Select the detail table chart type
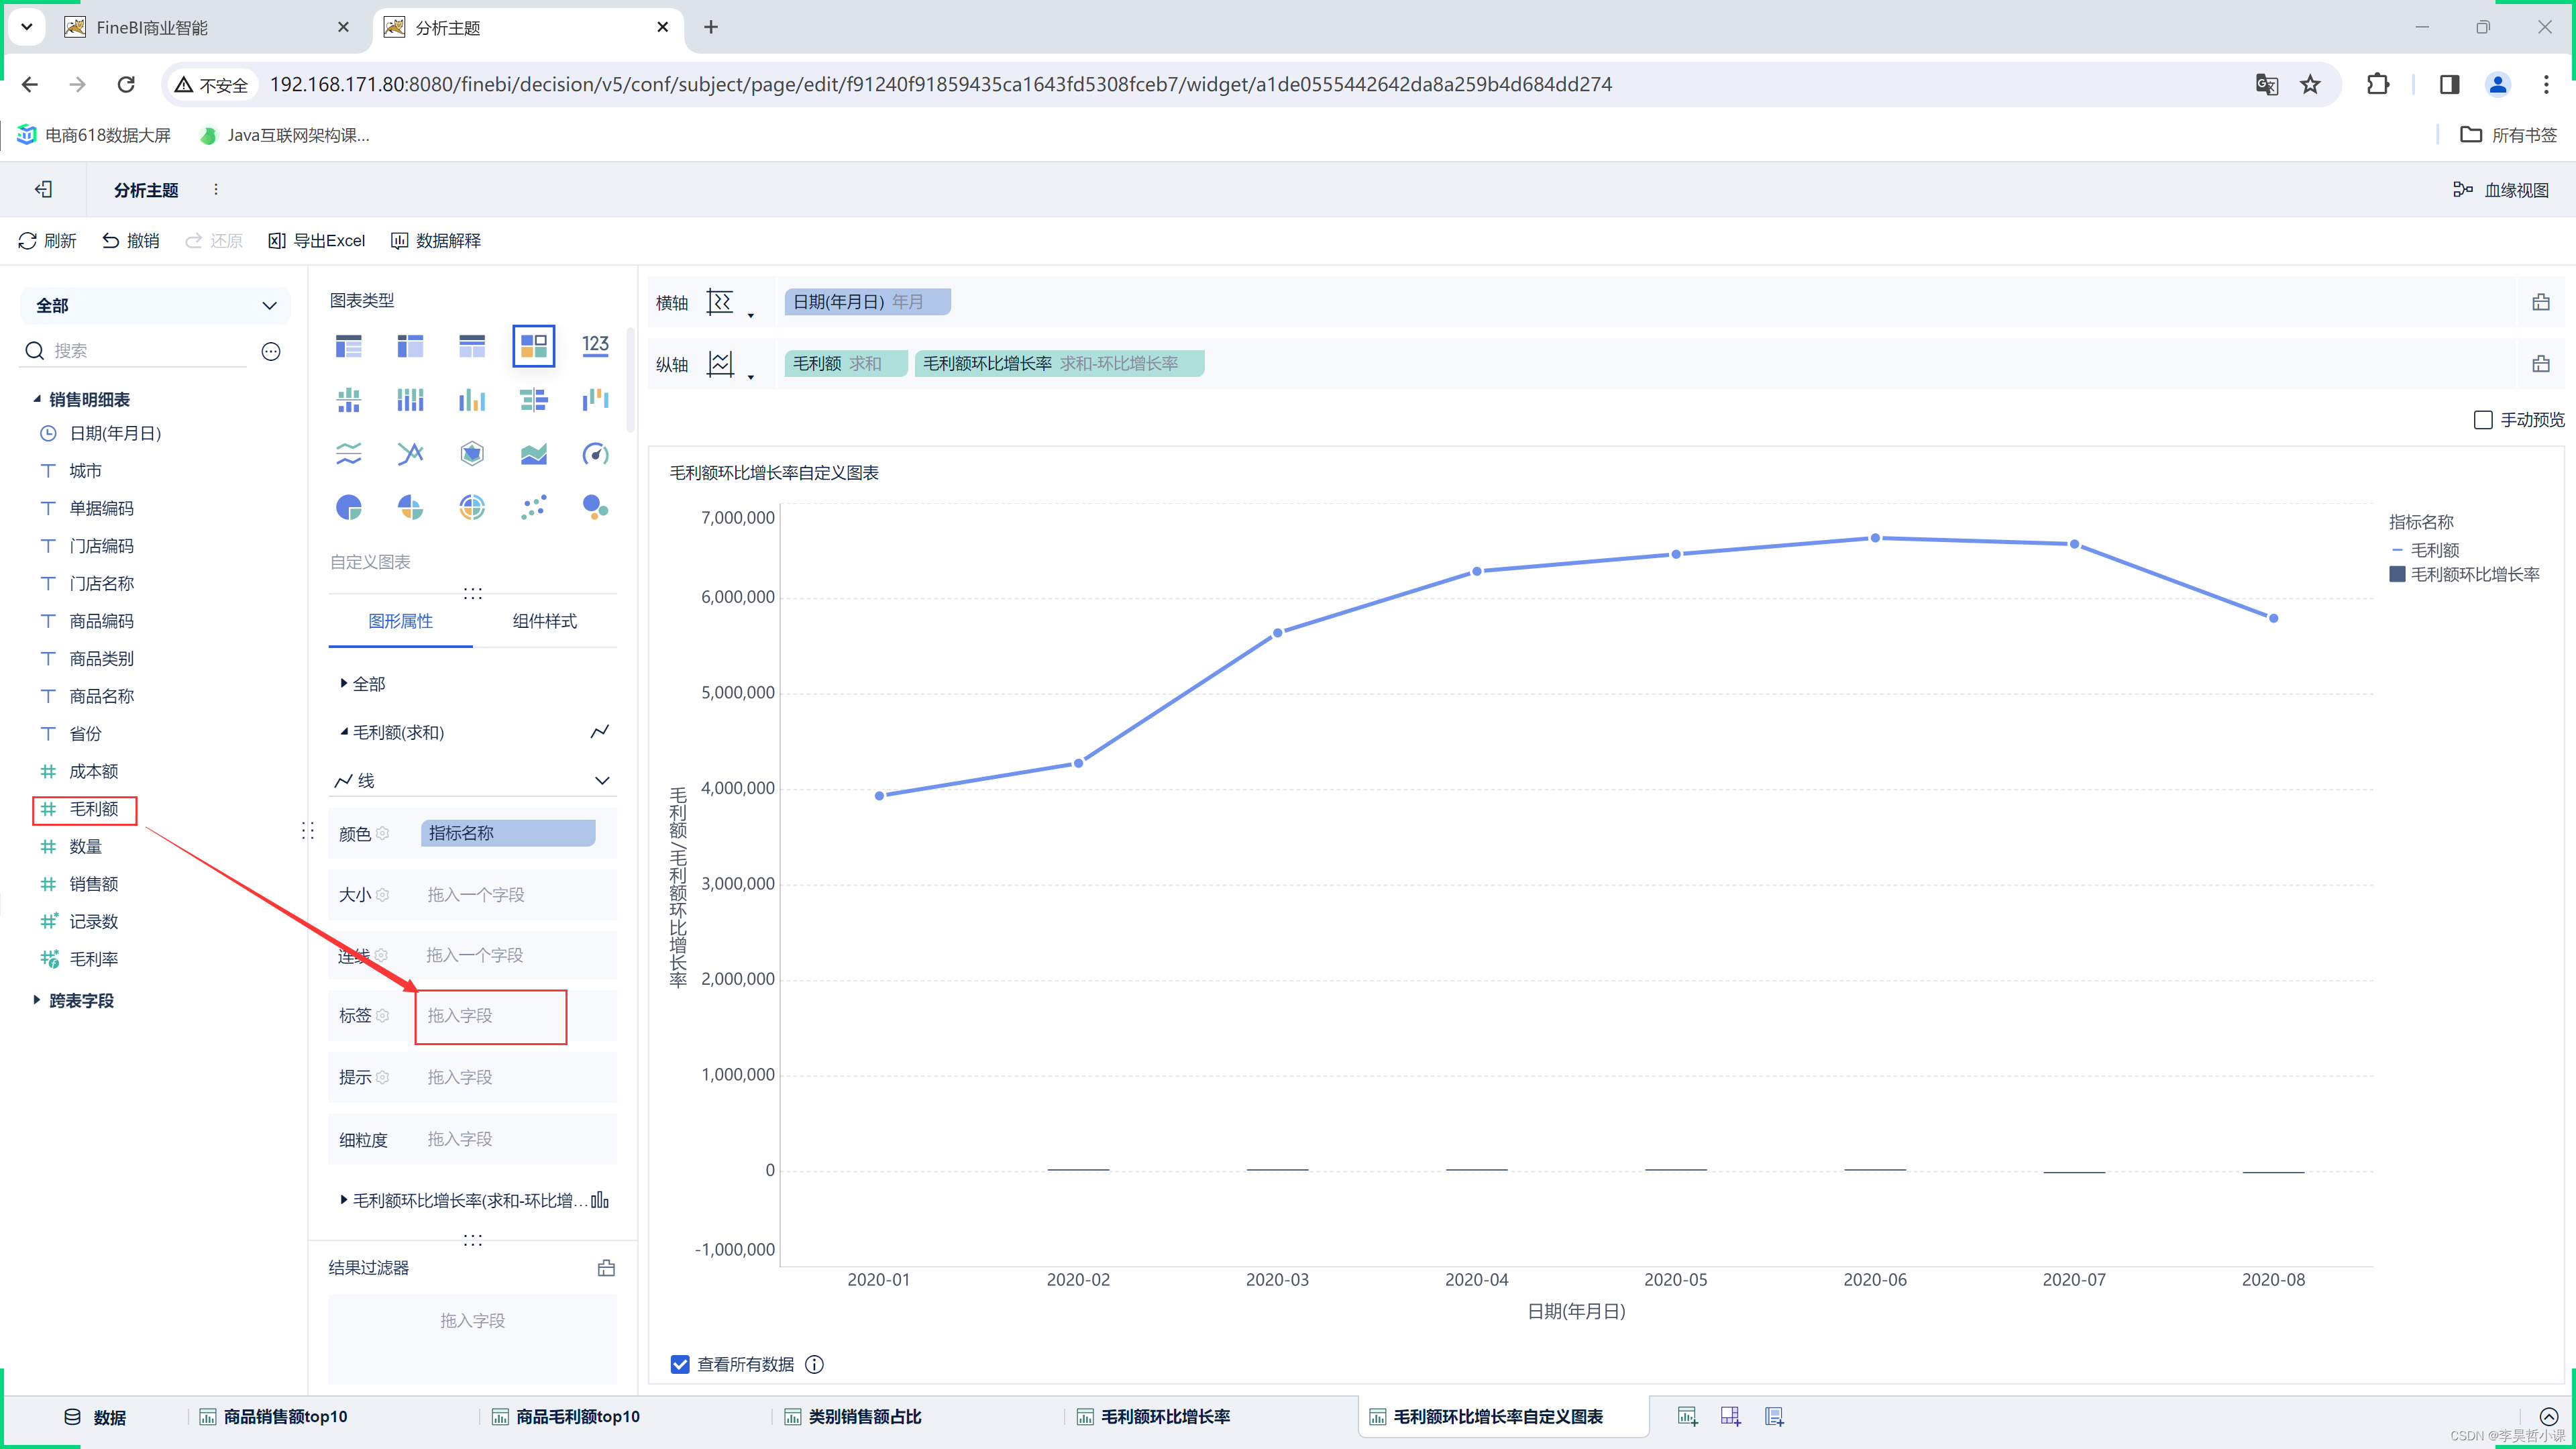The image size is (2576, 1449). coord(472,347)
